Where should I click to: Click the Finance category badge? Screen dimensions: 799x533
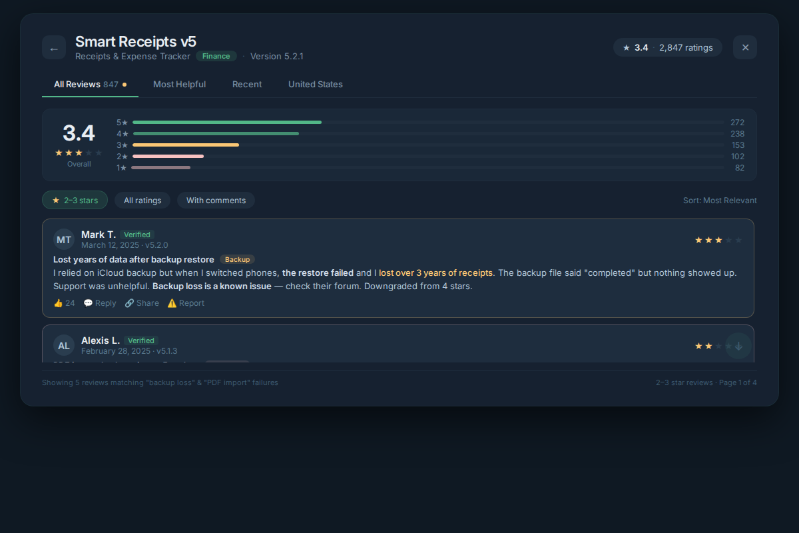point(216,57)
